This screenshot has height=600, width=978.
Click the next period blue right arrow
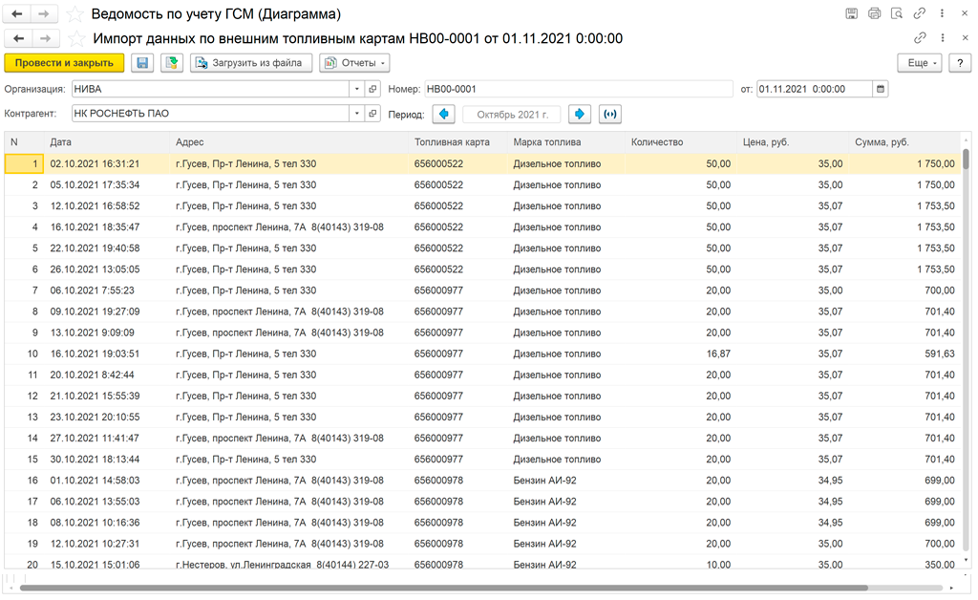click(x=580, y=114)
